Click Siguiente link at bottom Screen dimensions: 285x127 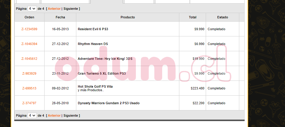point(71,115)
